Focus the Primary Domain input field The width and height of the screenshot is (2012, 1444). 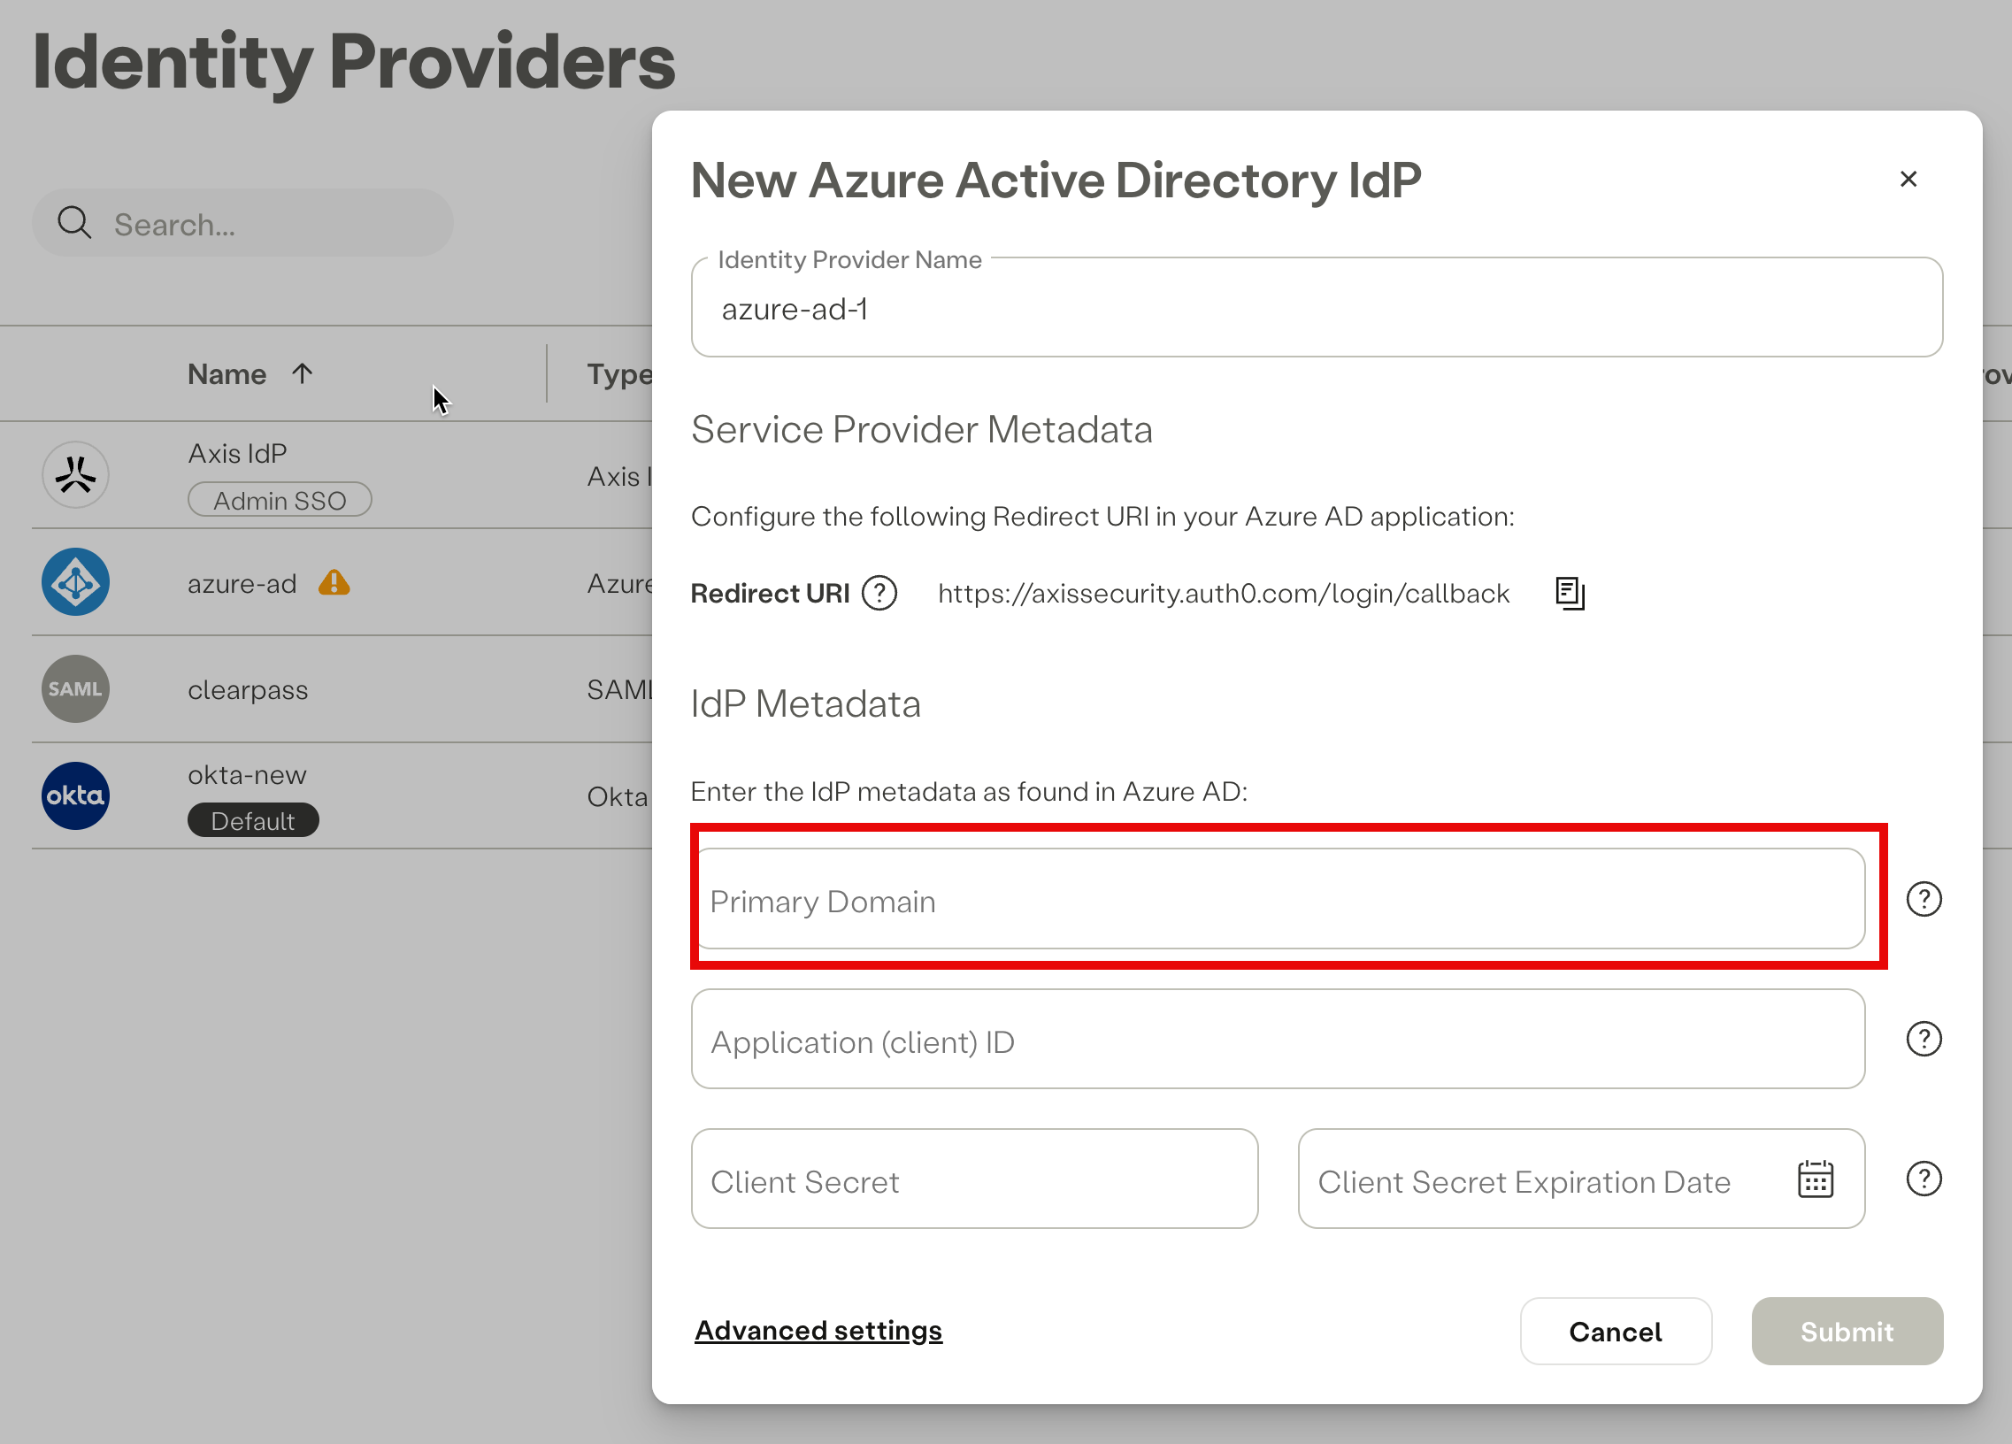[x=1279, y=899]
